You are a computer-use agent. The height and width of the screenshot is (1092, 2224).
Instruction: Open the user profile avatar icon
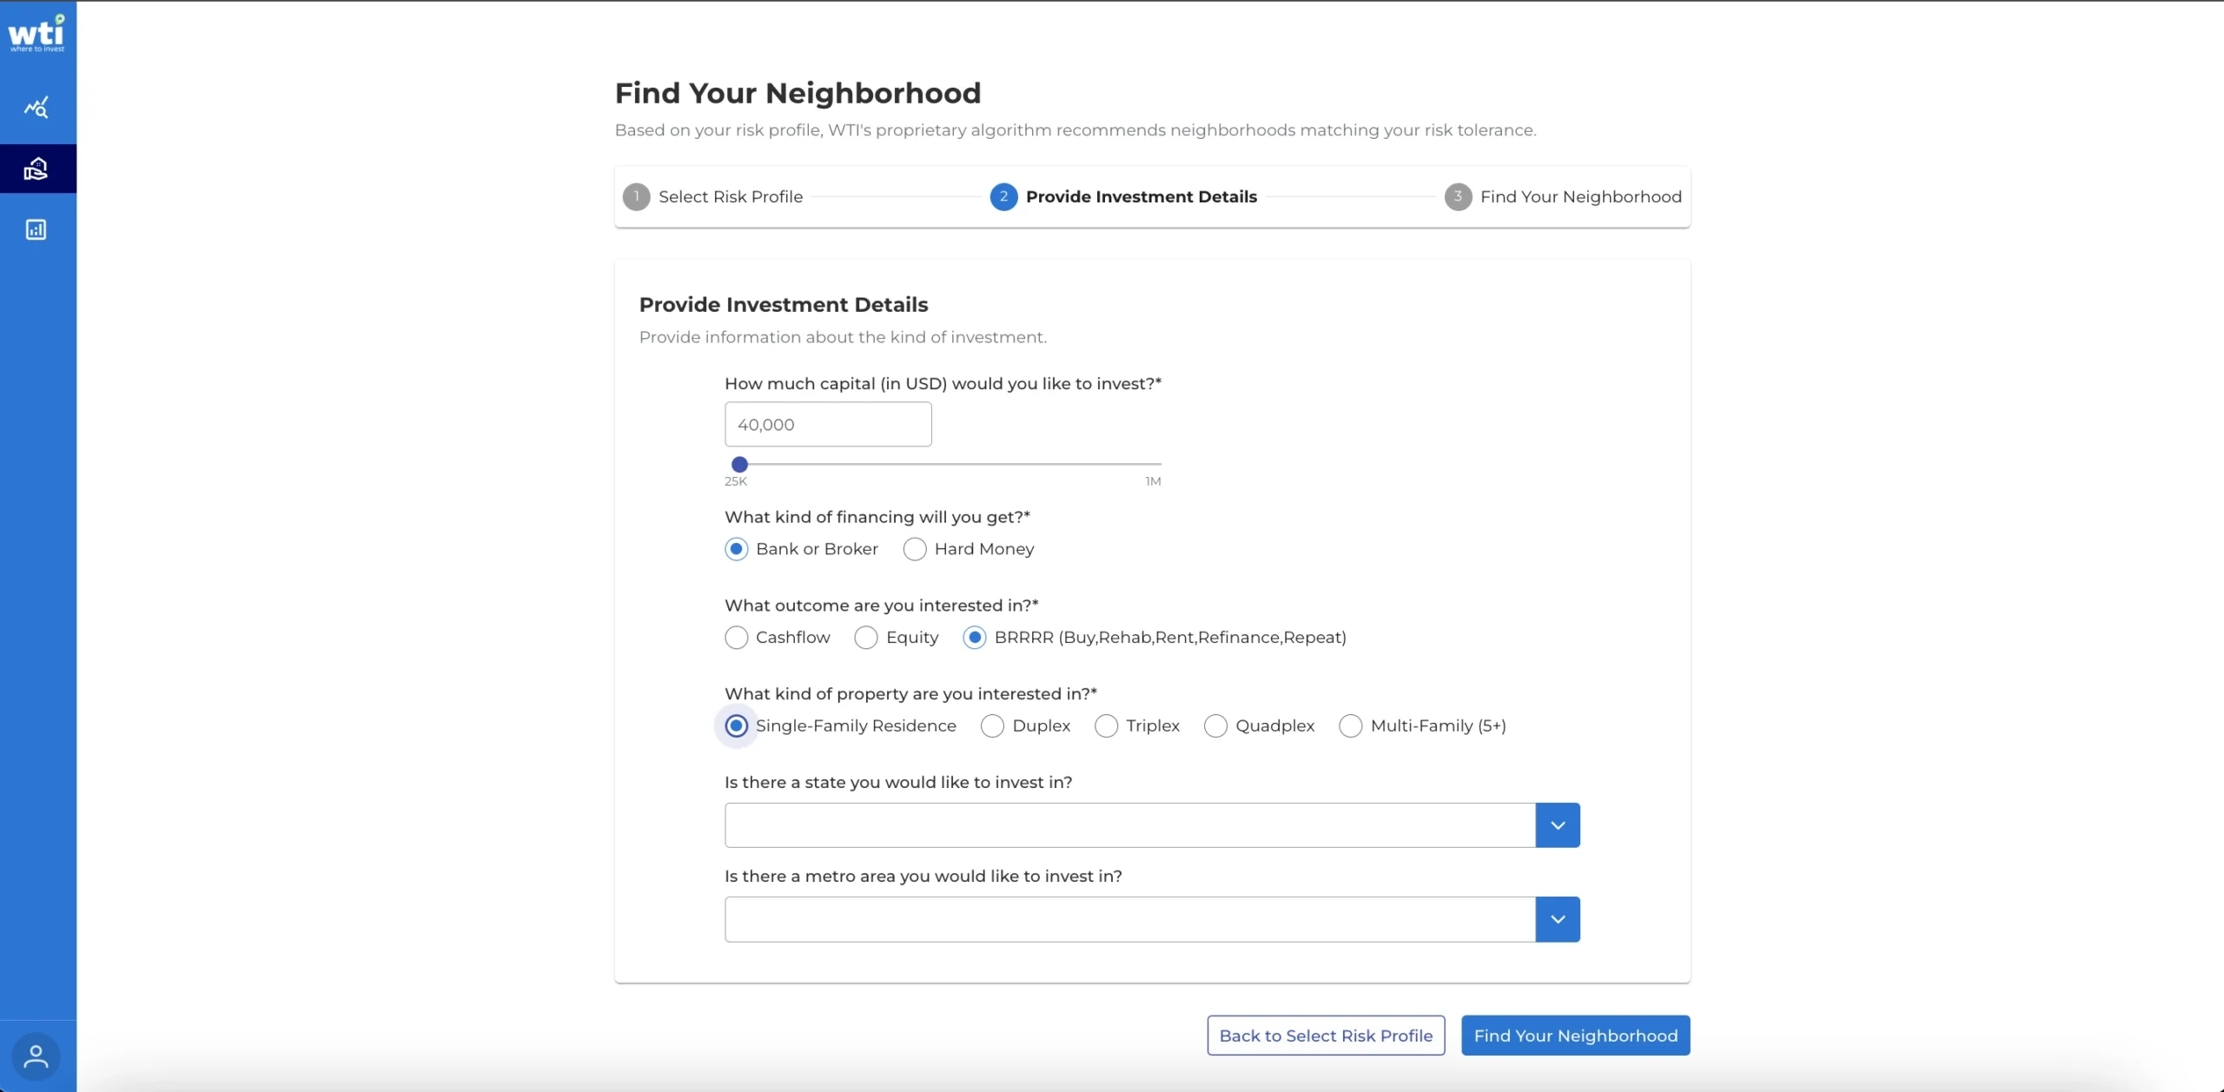(36, 1056)
